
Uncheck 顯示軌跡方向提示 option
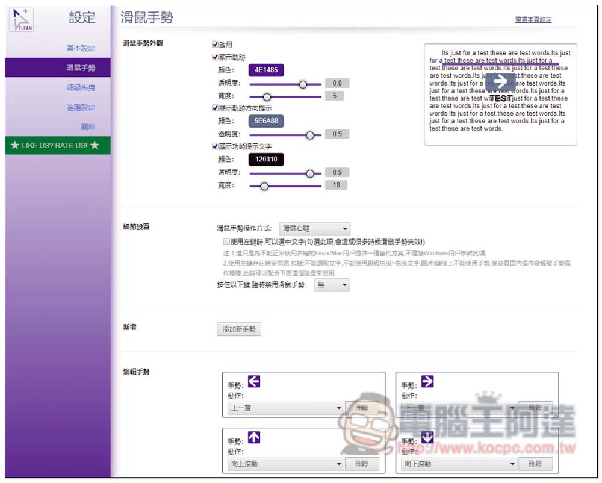tap(215, 108)
